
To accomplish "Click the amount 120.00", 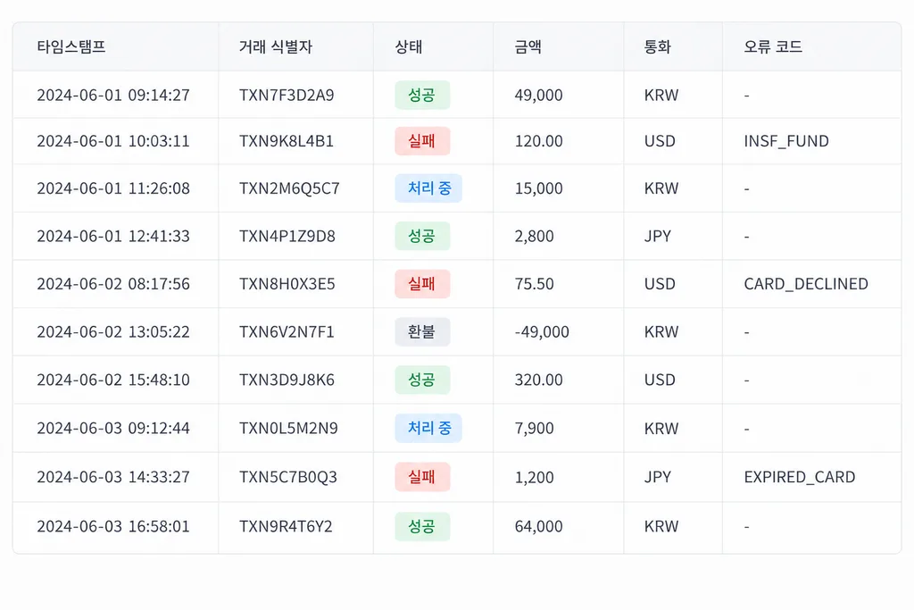I will coord(538,141).
